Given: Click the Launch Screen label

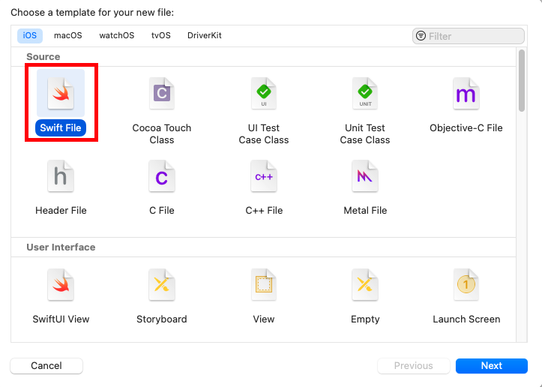Looking at the screenshot, I should [466, 319].
